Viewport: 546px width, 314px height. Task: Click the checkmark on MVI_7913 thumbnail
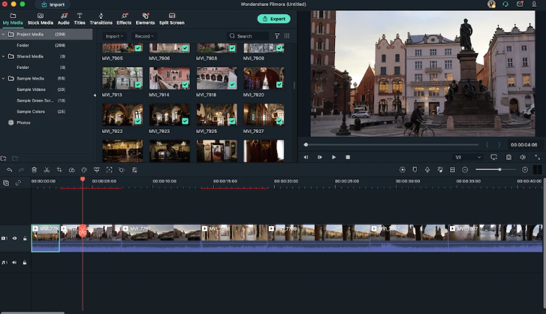click(x=138, y=85)
